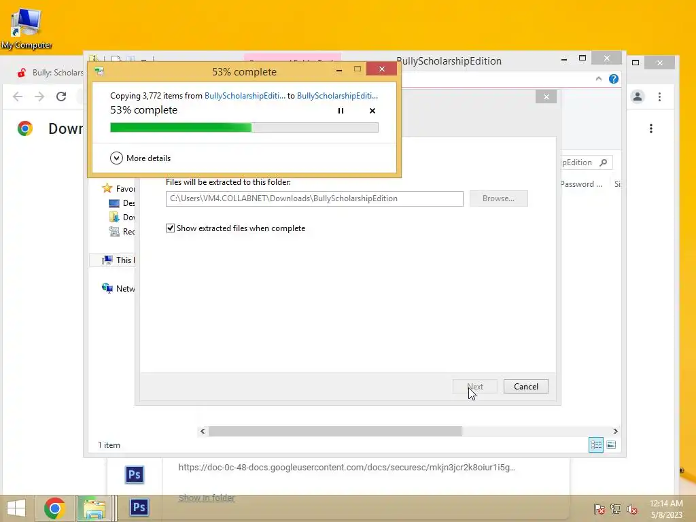Uncheck Show extracted files when complete
Screen dimensions: 696x522
point(170,228)
